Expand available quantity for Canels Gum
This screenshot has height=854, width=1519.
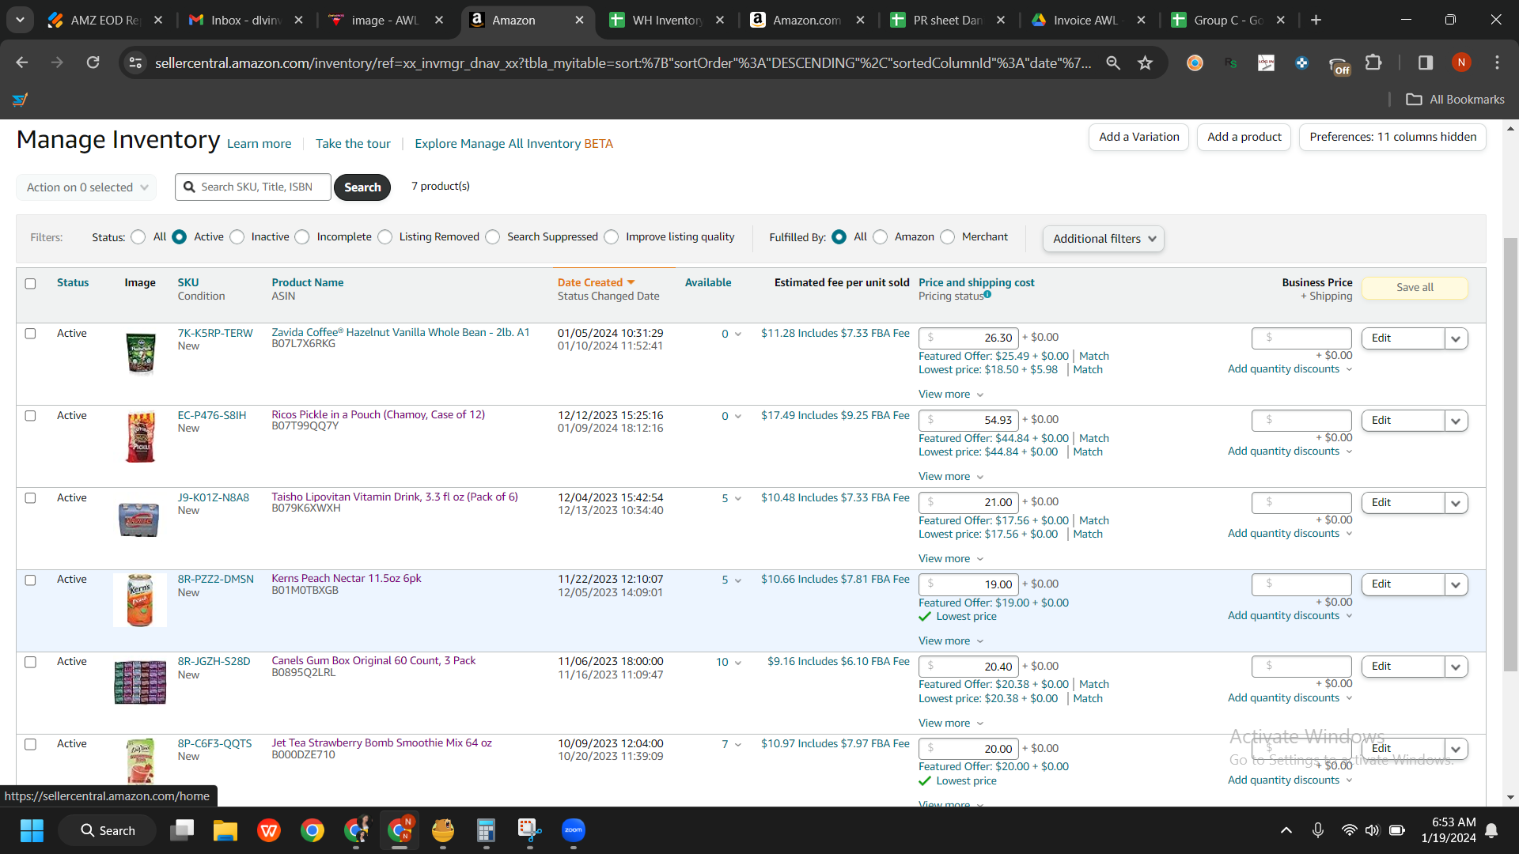[738, 663]
